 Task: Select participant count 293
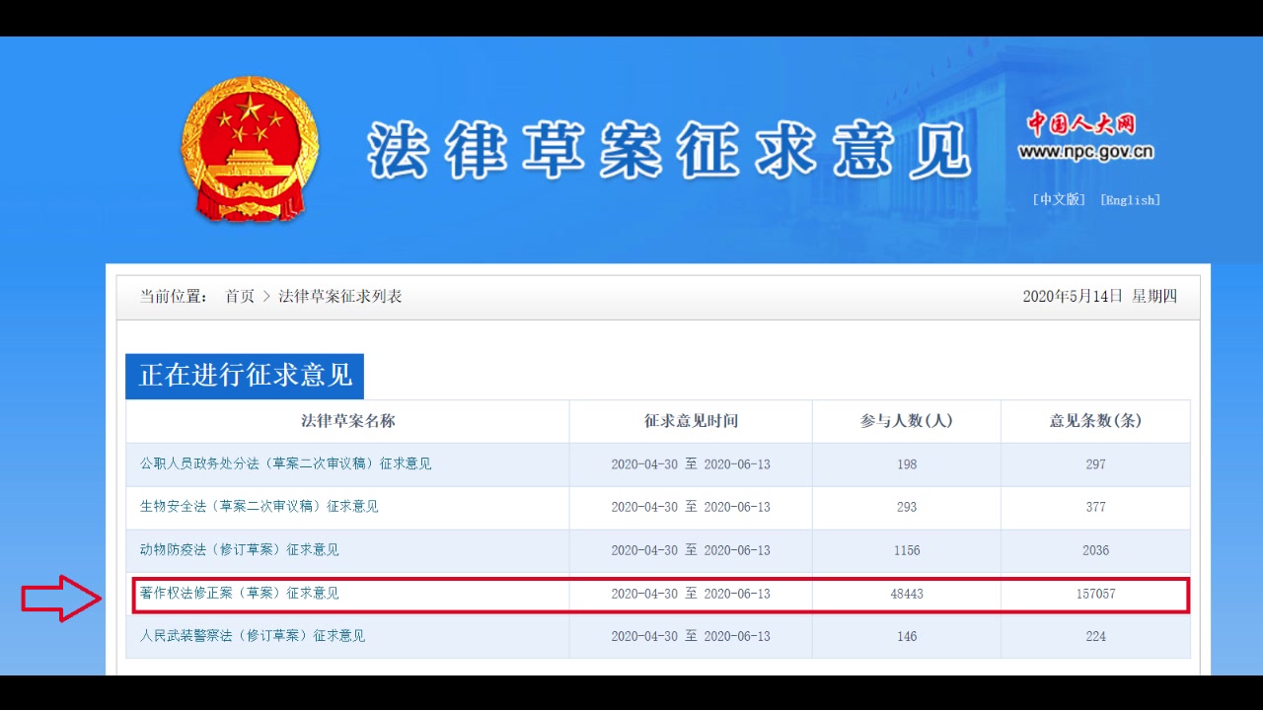(907, 507)
